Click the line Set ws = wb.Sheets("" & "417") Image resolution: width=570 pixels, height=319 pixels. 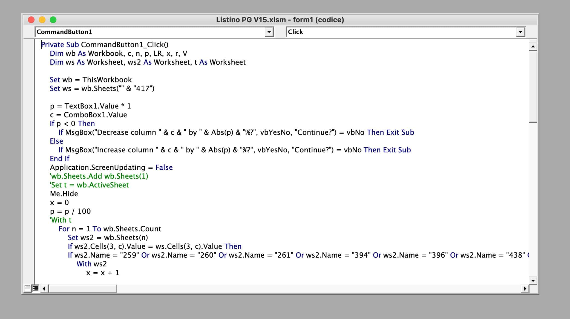point(102,89)
